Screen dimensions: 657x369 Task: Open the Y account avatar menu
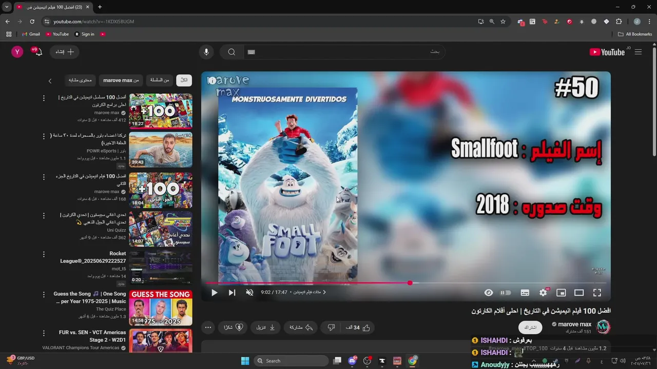17,52
